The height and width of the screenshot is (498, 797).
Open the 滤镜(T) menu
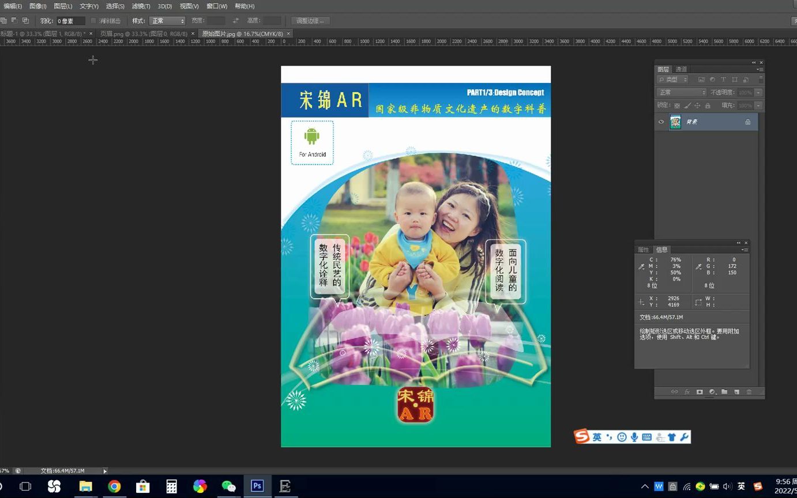coord(141,6)
